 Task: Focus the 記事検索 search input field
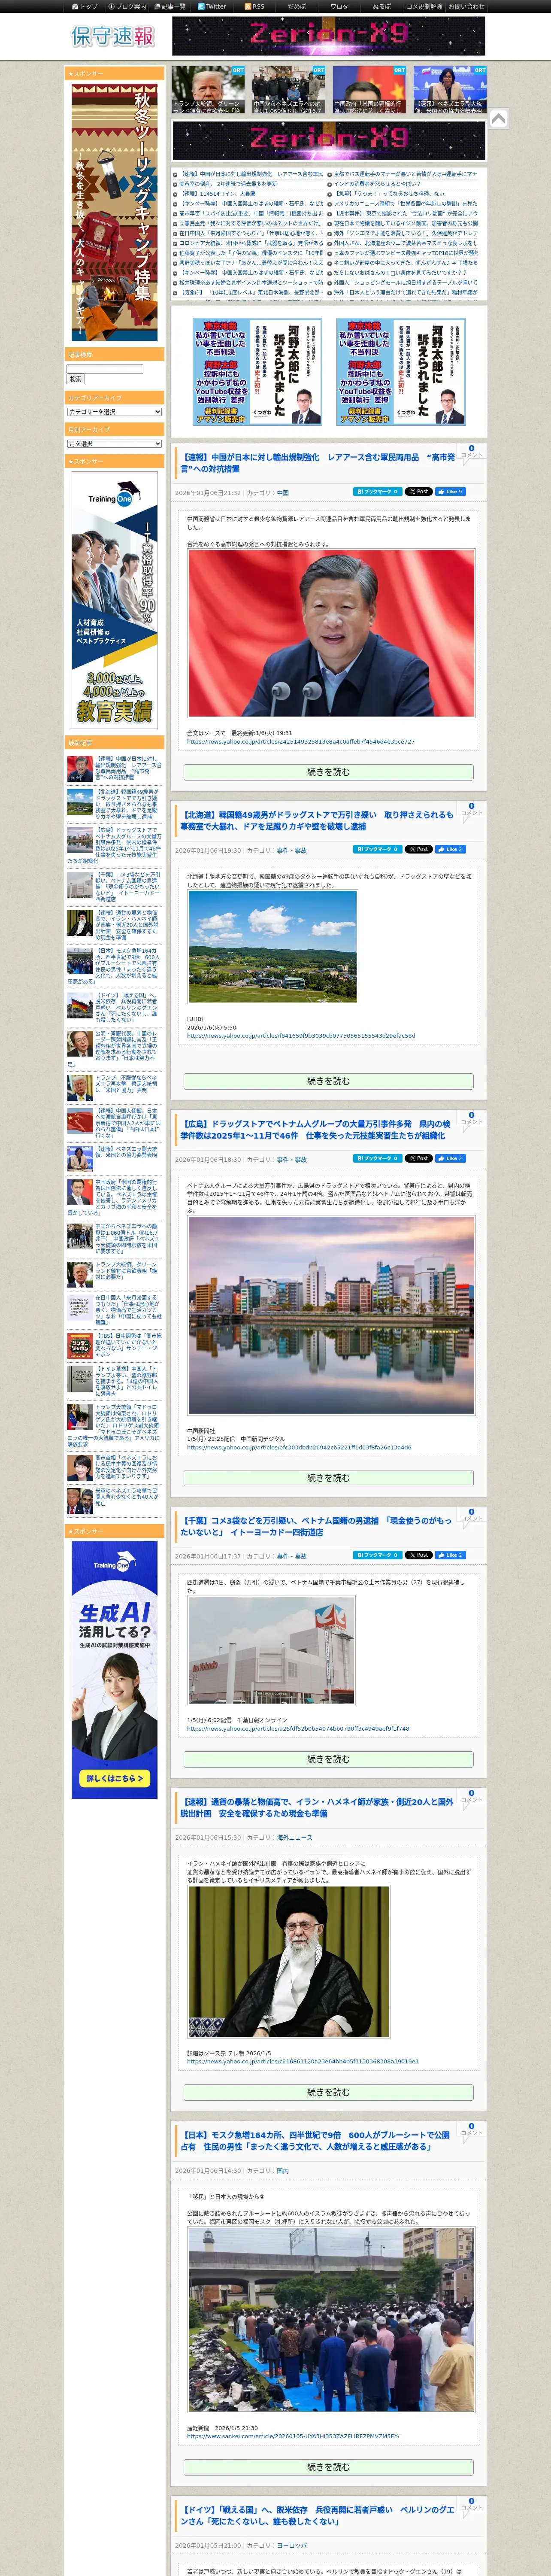pyautogui.click(x=105, y=369)
